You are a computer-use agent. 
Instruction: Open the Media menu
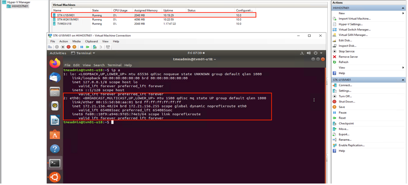(x=76, y=41)
